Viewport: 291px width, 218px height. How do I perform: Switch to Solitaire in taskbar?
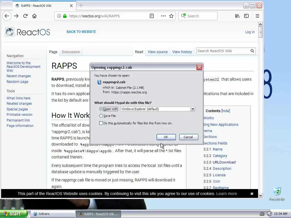pyautogui.click(x=53, y=214)
